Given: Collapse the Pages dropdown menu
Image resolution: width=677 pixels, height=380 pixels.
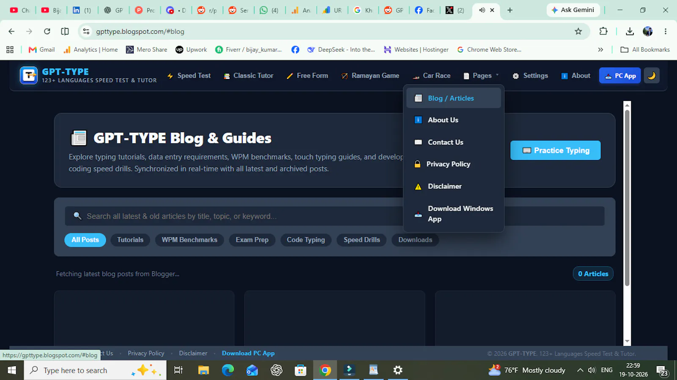Looking at the screenshot, I should click(481, 76).
